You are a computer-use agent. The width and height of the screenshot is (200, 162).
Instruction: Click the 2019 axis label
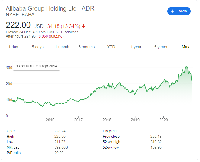(135, 120)
